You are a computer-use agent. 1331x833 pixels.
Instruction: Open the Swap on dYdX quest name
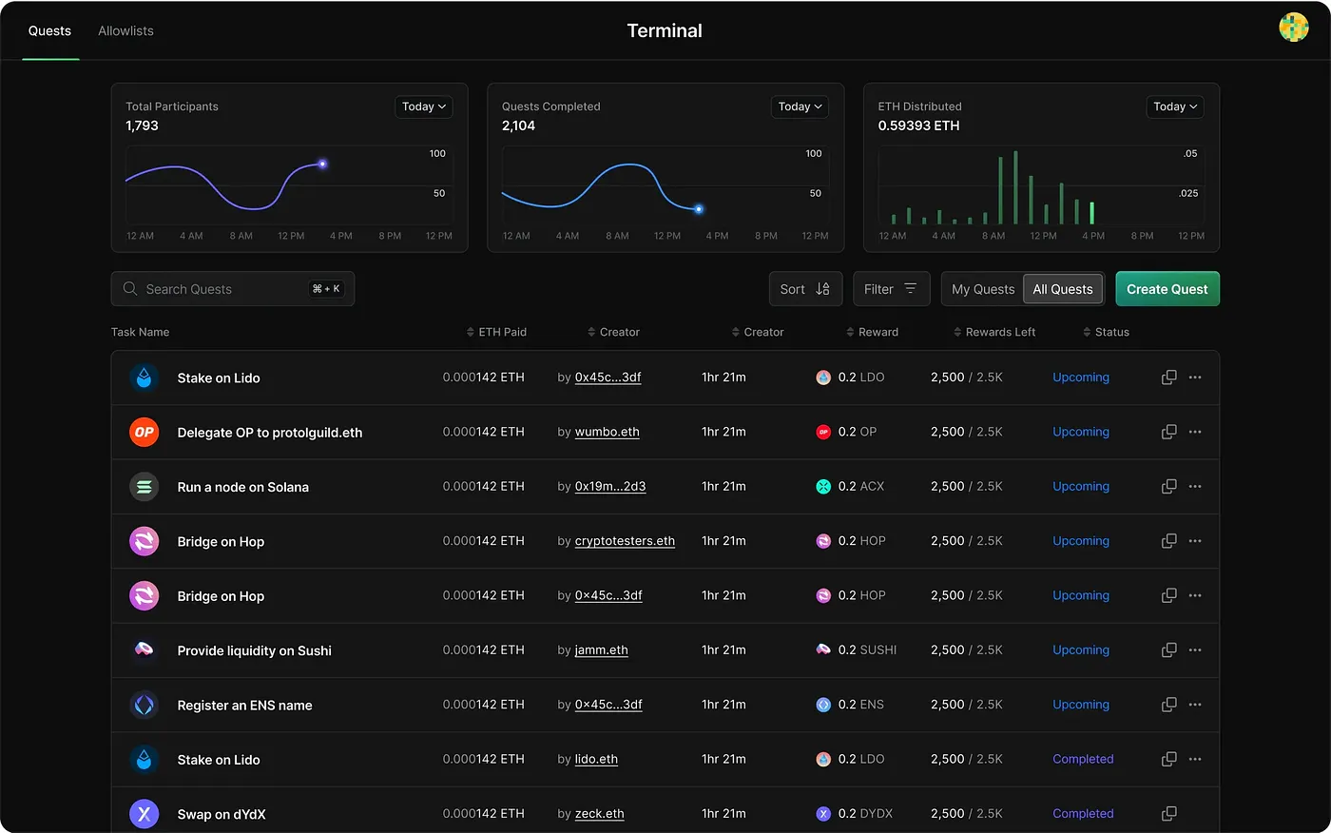click(x=222, y=814)
